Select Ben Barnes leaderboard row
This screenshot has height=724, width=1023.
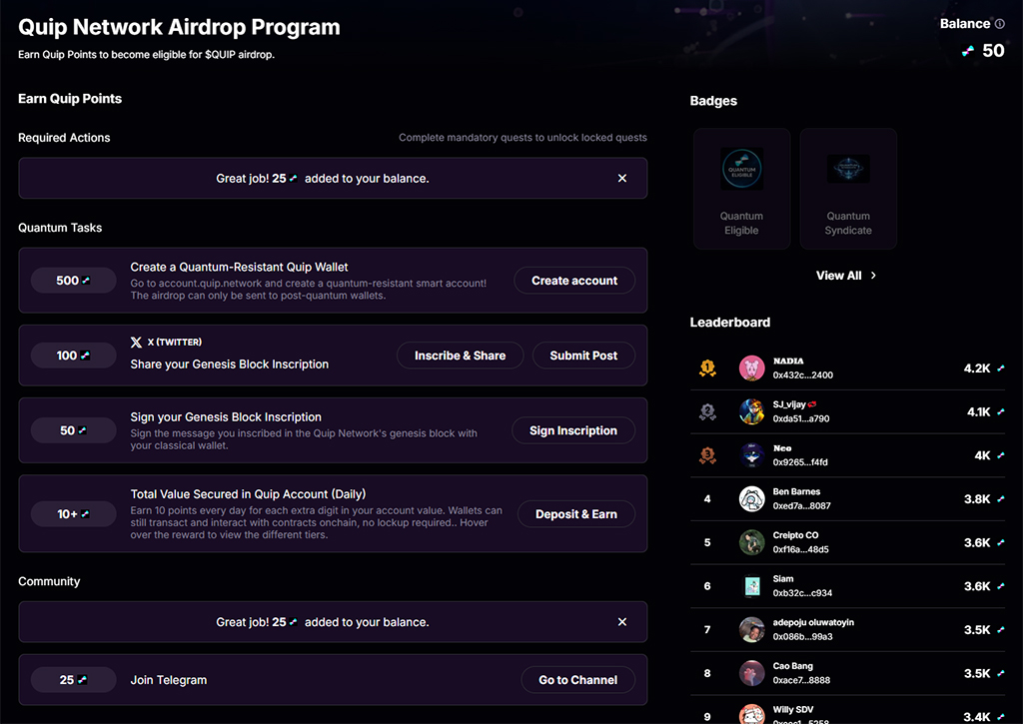coord(849,499)
